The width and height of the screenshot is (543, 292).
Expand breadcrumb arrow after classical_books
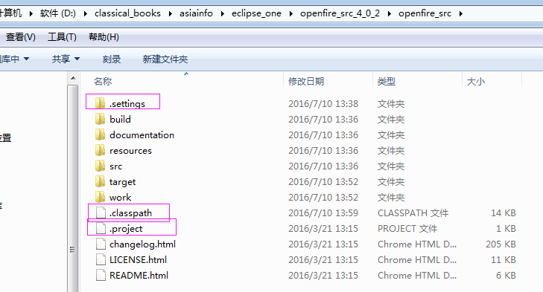(170, 14)
